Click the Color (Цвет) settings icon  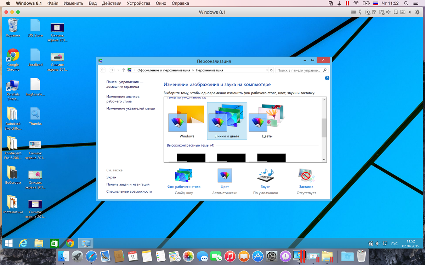[x=225, y=175]
